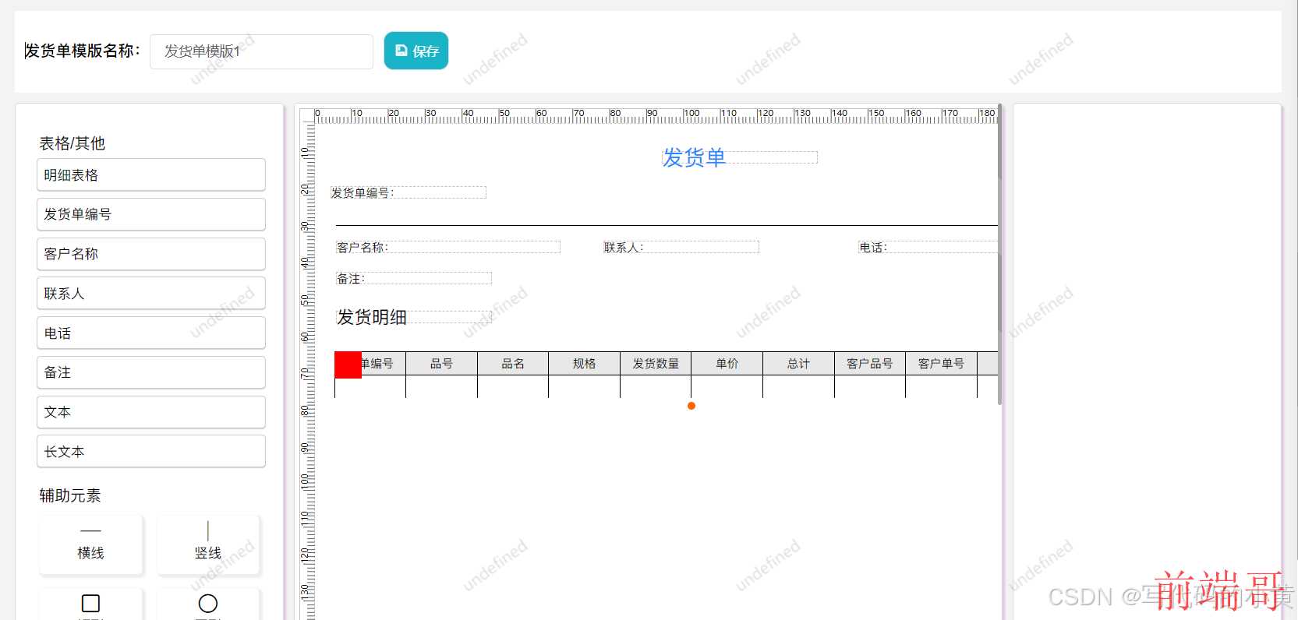Screen dimensions: 1298x620
Task: Click the 总计 table column header
Action: (798, 364)
